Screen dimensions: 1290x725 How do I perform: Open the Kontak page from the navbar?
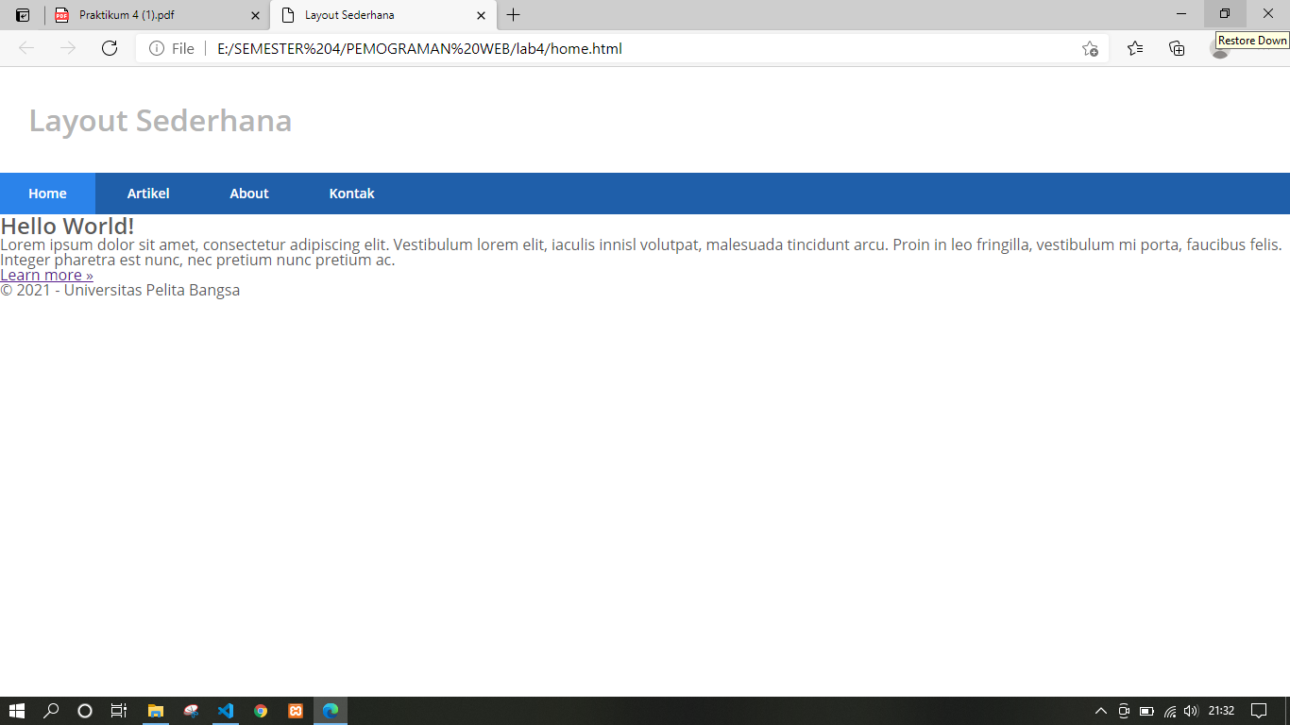coord(350,193)
